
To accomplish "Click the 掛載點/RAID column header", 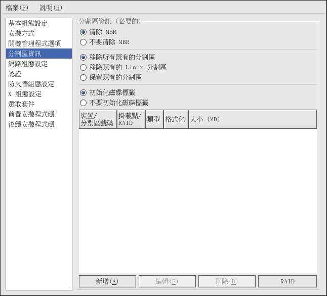I will click(x=131, y=120).
